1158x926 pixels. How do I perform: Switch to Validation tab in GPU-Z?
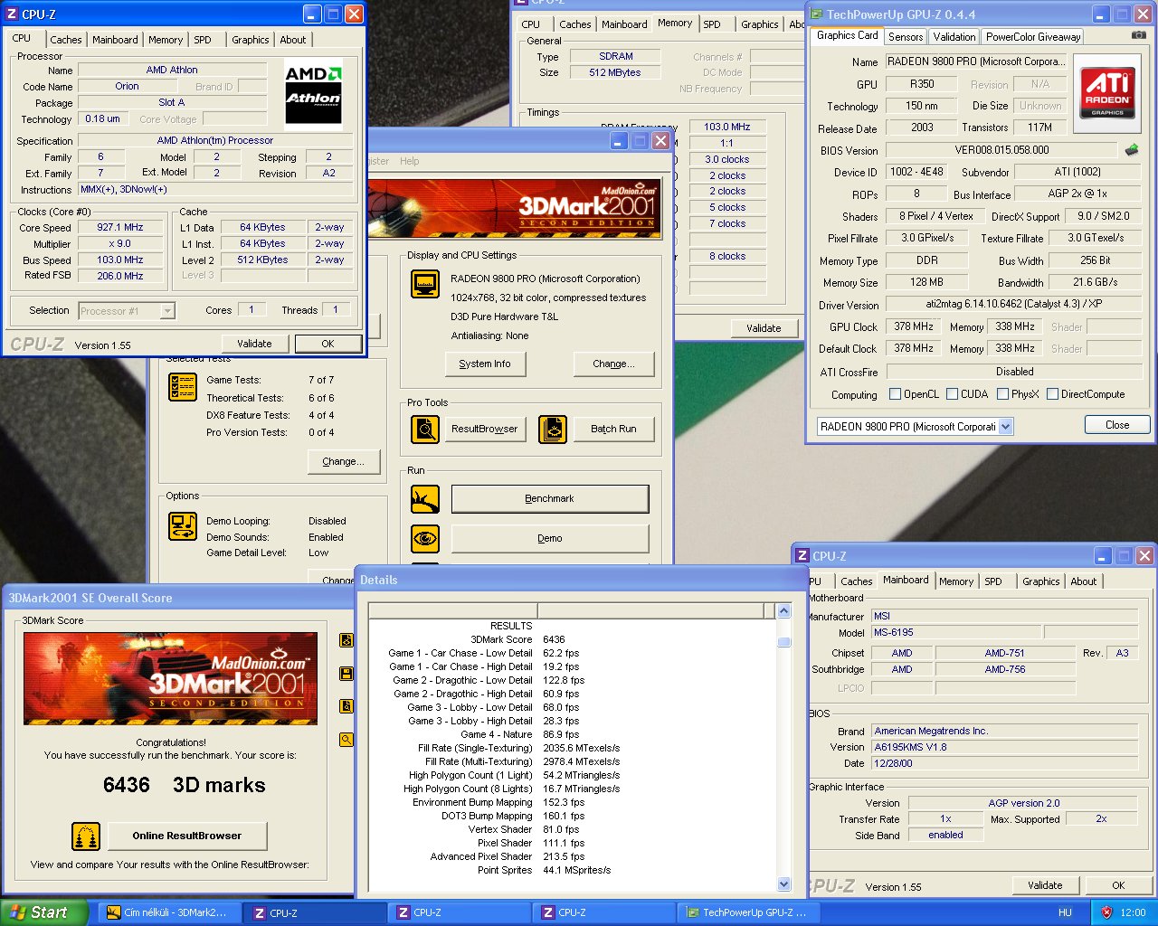pos(954,37)
